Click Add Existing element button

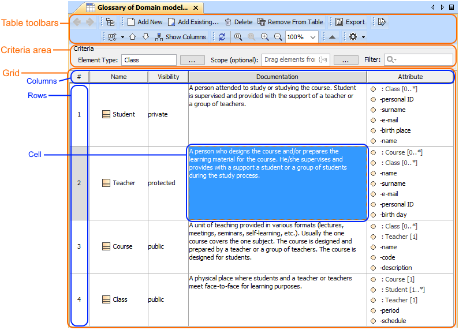193,22
